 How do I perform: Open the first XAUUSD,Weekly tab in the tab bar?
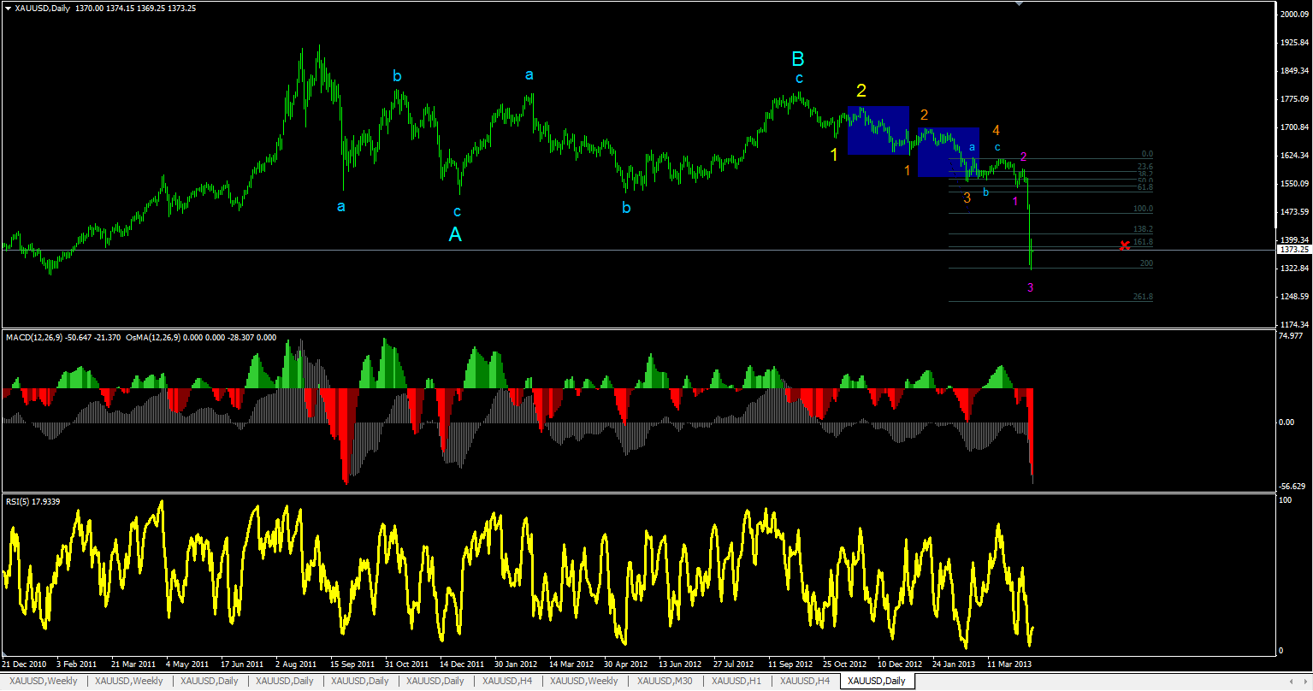[x=44, y=681]
